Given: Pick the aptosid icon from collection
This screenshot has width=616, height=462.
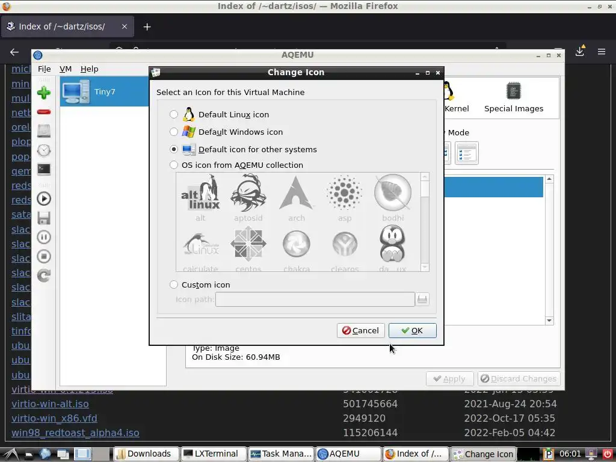Looking at the screenshot, I should point(248,198).
